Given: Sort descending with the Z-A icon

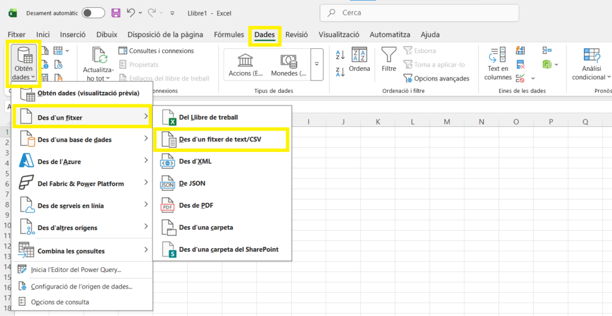Looking at the screenshot, I should pyautogui.click(x=340, y=72).
